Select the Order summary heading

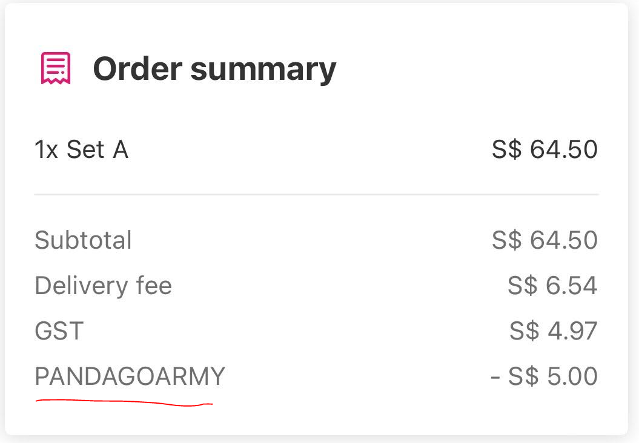coord(215,69)
